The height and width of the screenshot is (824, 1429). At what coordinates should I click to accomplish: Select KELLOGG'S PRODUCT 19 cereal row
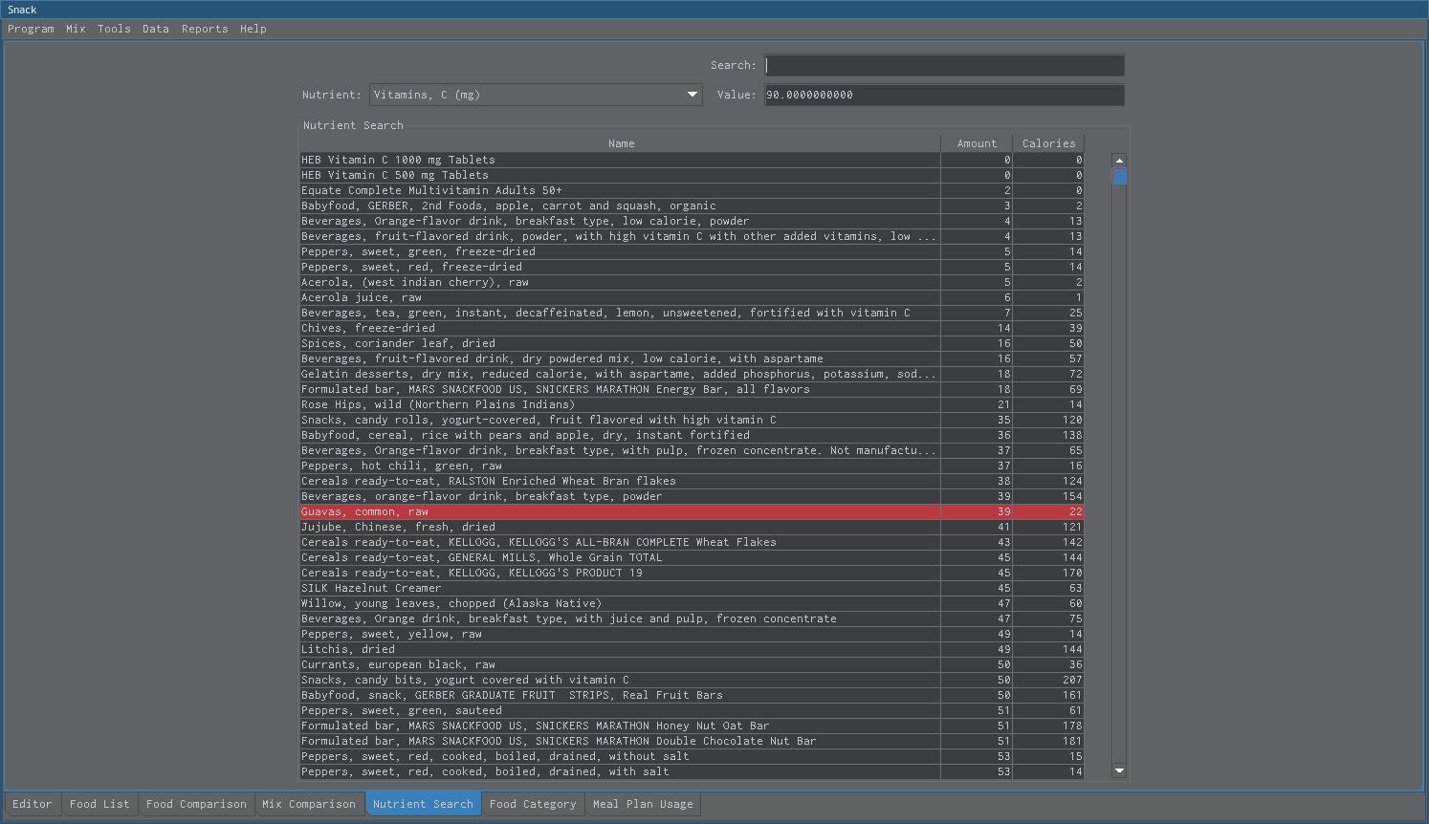coord(692,573)
